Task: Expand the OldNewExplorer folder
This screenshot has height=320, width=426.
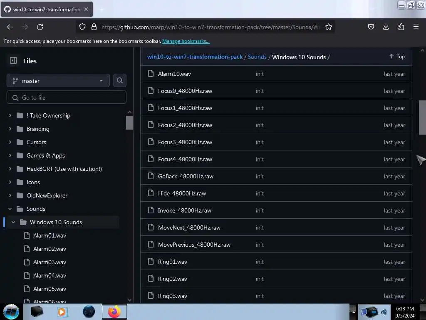Action: 10,195
